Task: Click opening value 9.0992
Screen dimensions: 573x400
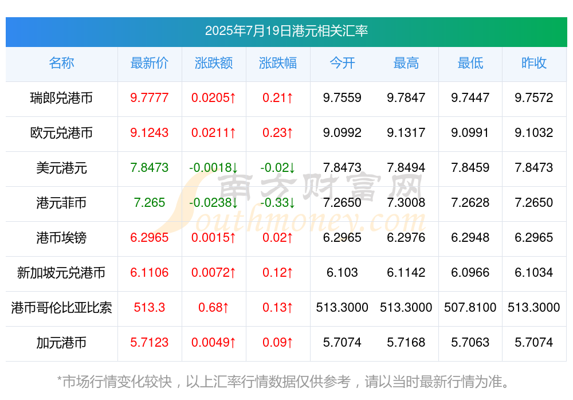Action: (342, 133)
